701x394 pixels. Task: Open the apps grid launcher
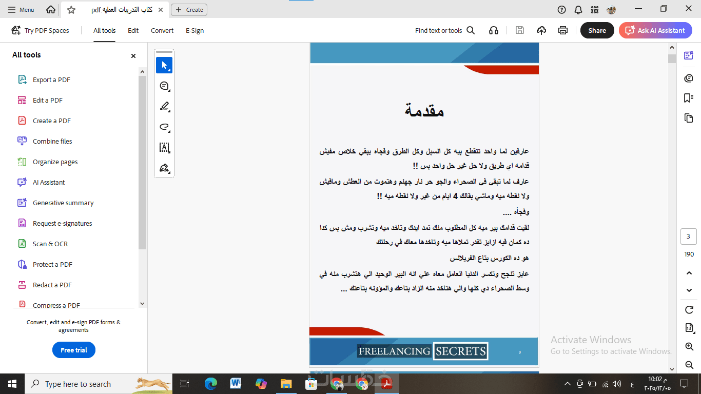(x=595, y=9)
